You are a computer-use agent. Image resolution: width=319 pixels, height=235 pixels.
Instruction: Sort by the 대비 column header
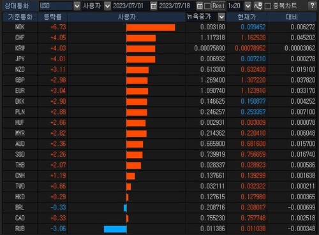[x=292, y=17]
